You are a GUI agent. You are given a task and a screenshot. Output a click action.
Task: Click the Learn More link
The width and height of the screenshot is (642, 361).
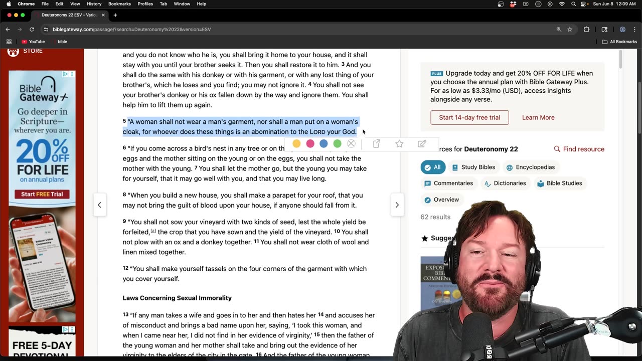click(538, 117)
